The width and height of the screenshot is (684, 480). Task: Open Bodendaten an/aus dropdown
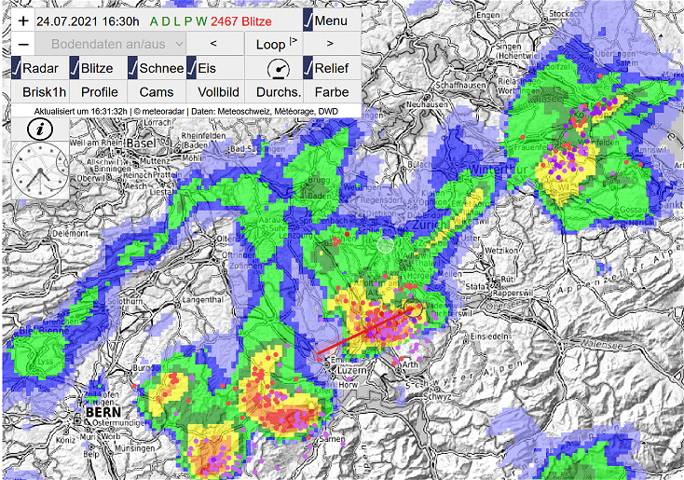[x=110, y=44]
